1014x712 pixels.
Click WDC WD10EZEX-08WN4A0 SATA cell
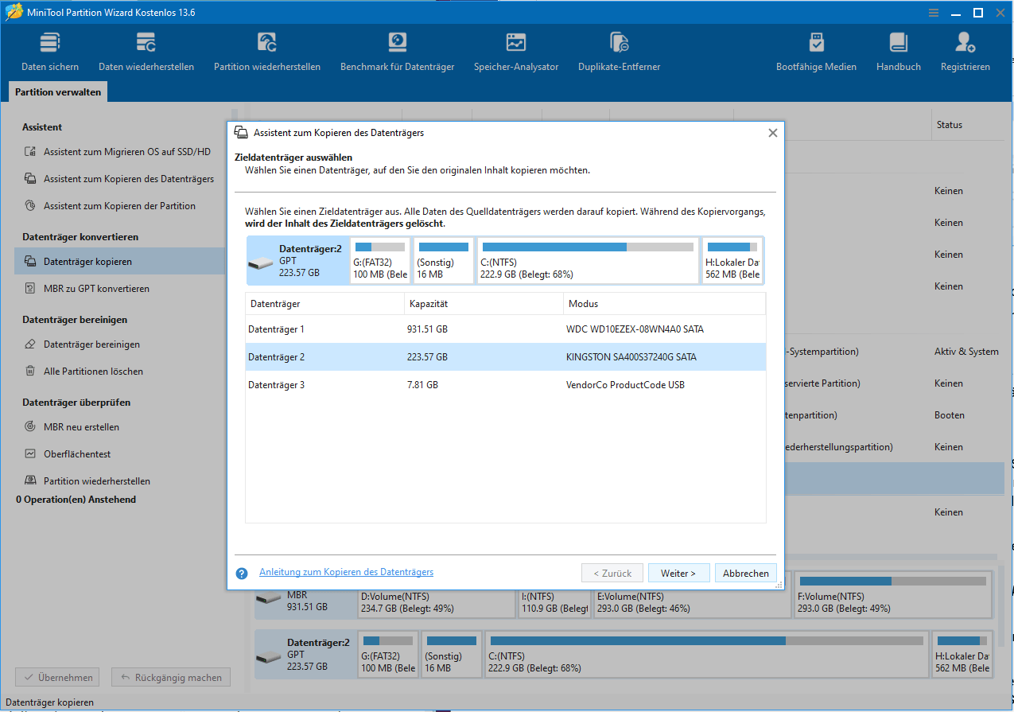coord(635,329)
